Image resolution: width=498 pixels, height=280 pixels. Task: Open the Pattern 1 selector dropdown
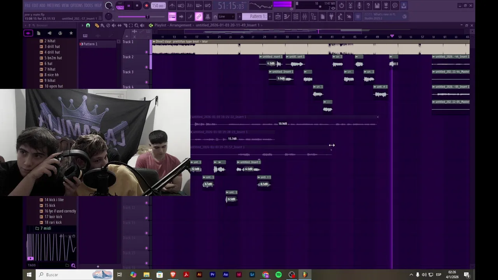[256, 16]
